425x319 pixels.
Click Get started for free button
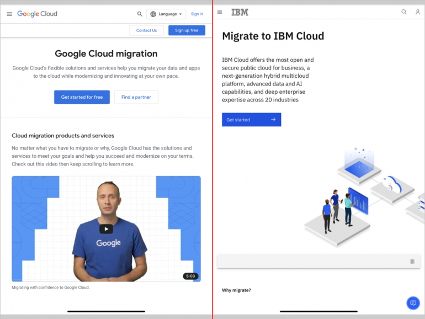[82, 97]
